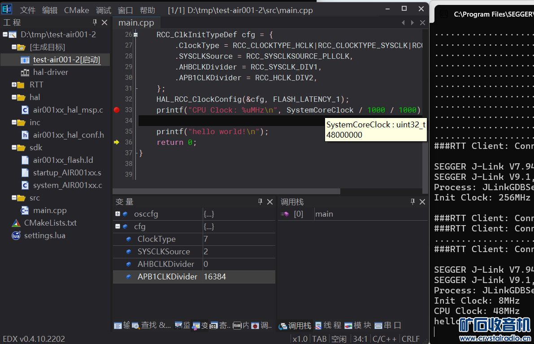This screenshot has width=534, height=344.
Task: Open the 模块 modules tab
Action: pyautogui.click(x=358, y=326)
